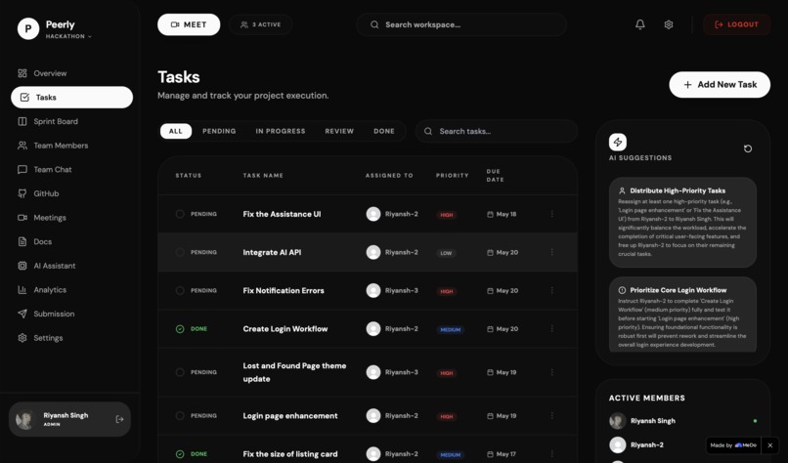Refresh AI suggestions
Viewport: 788px width, 463px height.
coord(748,148)
